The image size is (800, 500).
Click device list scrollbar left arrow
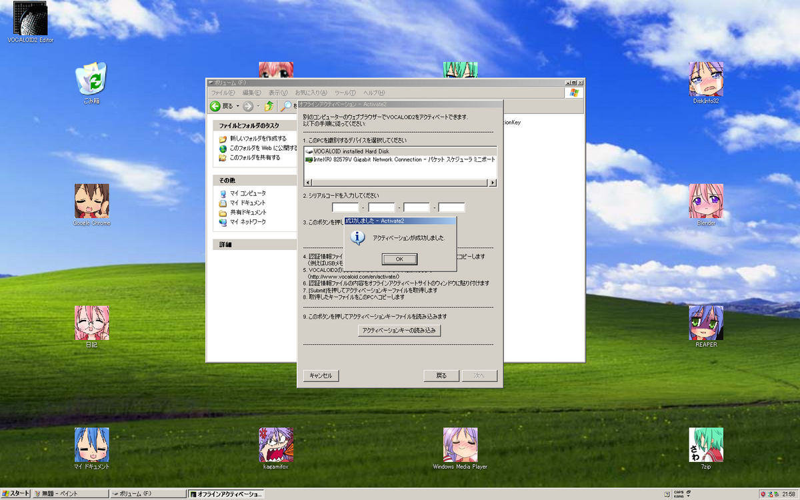pyautogui.click(x=307, y=182)
